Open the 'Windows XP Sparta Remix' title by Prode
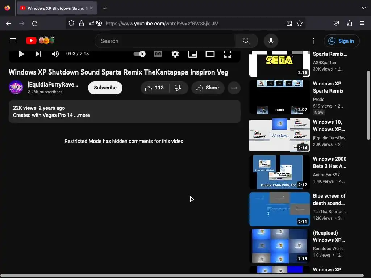Viewport: 371px width, 278px height. click(328, 87)
